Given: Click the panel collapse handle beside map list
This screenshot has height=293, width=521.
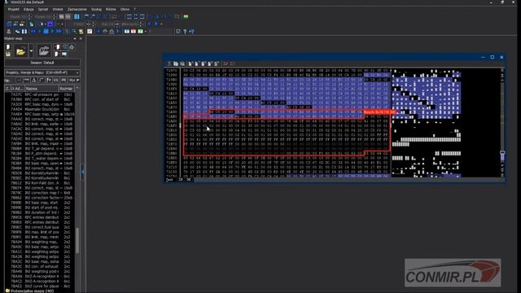Looking at the screenshot, I should [82, 172].
